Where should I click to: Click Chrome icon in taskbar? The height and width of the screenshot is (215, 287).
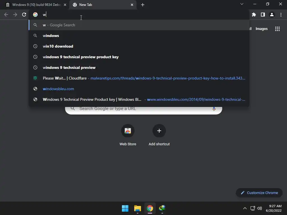pos(150,208)
